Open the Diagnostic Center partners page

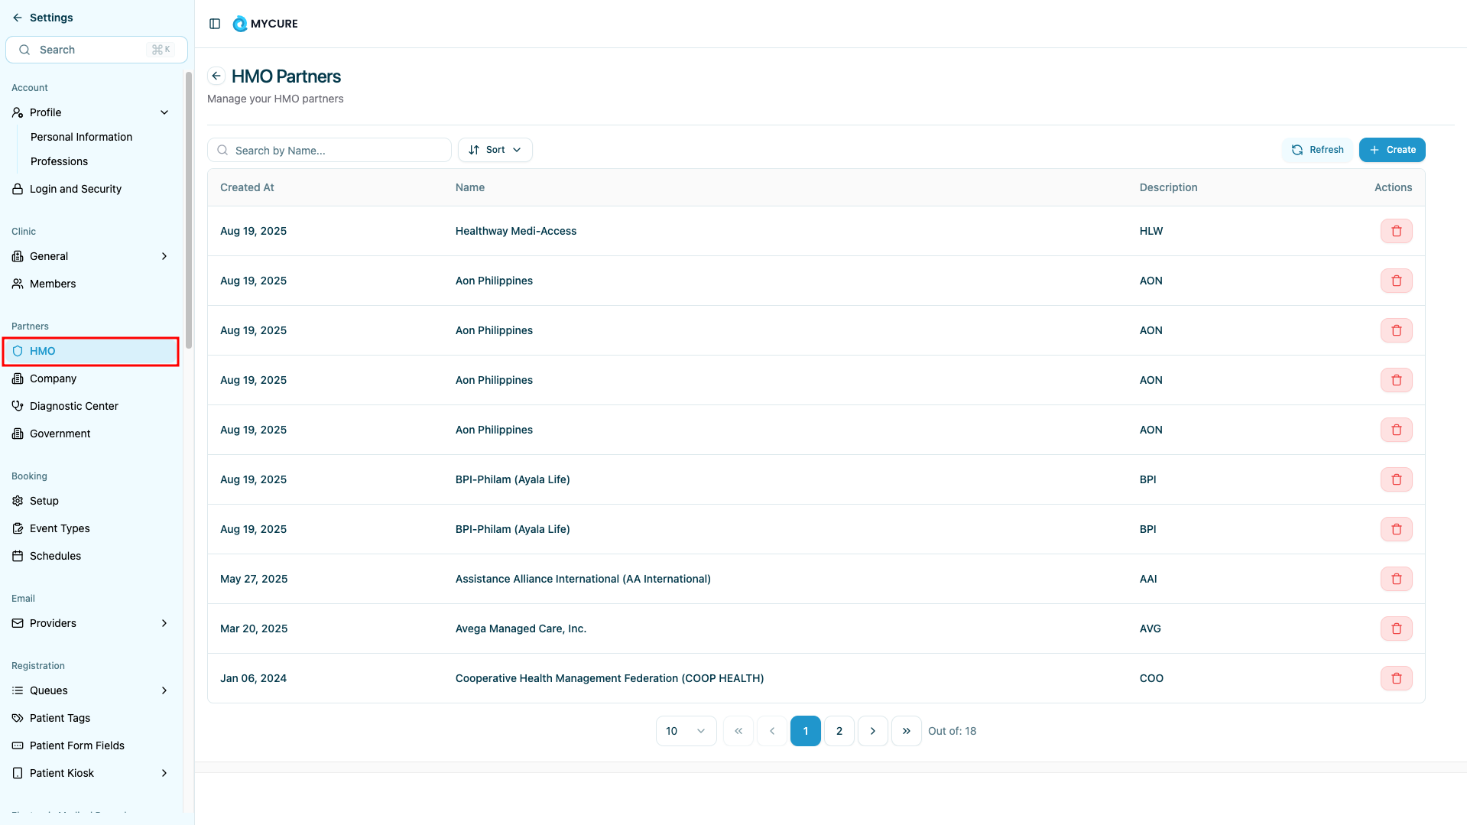point(74,406)
